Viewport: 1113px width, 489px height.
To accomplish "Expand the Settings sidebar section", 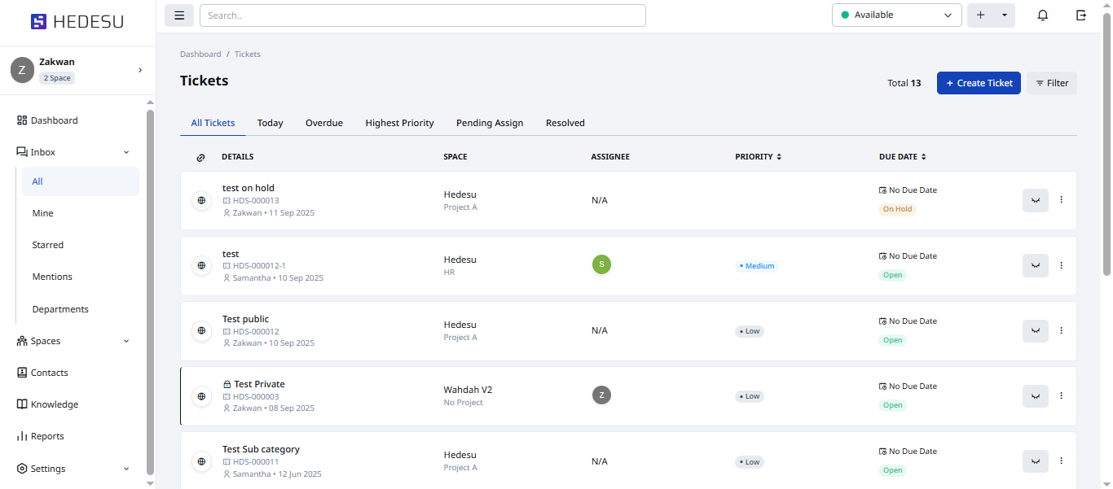I will [x=126, y=469].
